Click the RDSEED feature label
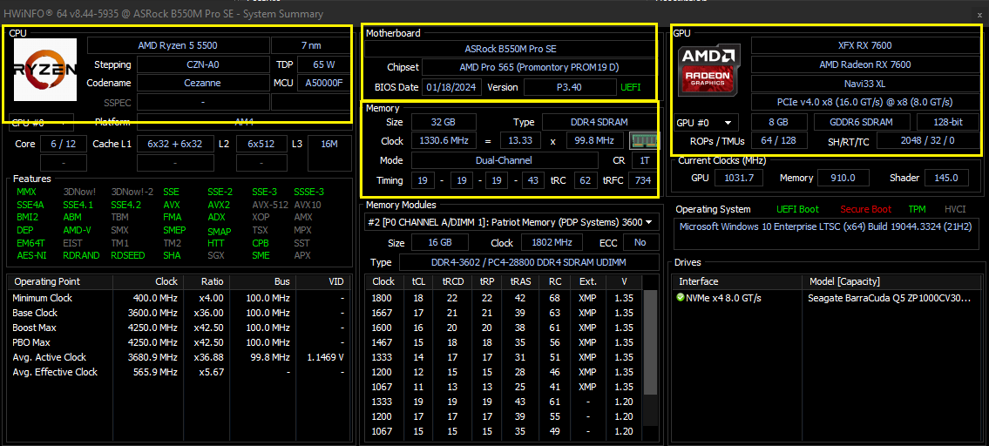The height and width of the screenshot is (446, 989). coord(126,255)
